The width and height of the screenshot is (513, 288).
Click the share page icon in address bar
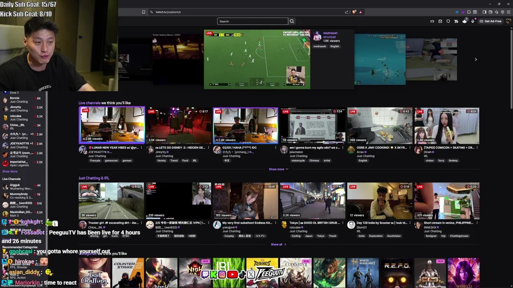[x=346, y=12]
